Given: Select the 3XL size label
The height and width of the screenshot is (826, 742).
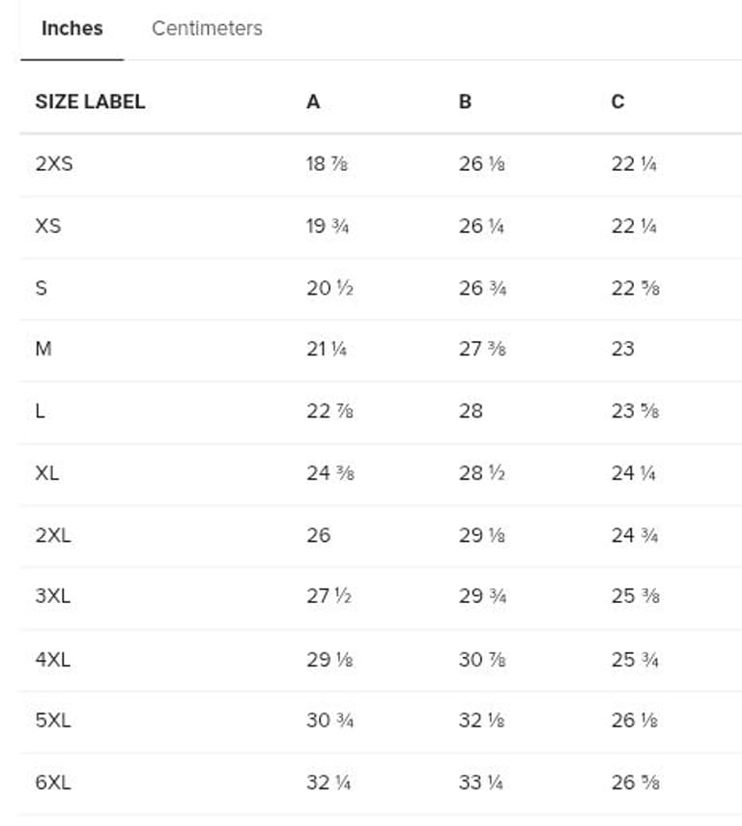Looking at the screenshot, I should [53, 596].
